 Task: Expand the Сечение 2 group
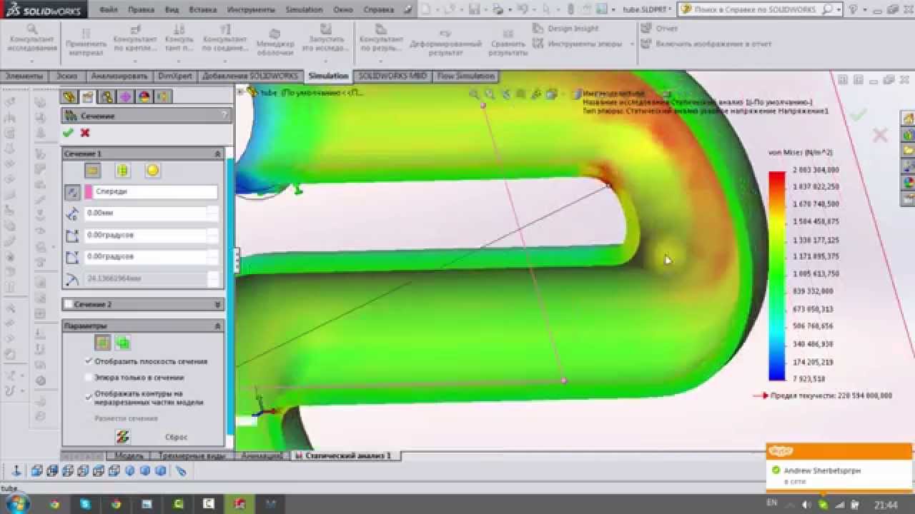tap(217, 304)
